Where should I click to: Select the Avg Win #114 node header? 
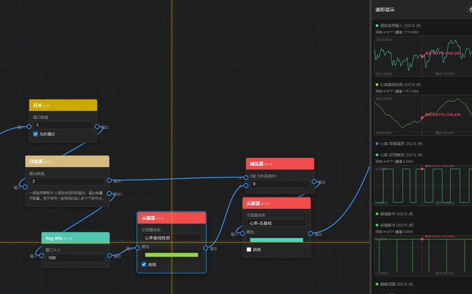[x=76, y=238]
